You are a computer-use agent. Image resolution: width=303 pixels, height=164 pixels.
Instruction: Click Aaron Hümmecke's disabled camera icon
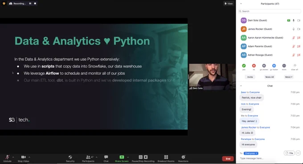tap(299, 38)
